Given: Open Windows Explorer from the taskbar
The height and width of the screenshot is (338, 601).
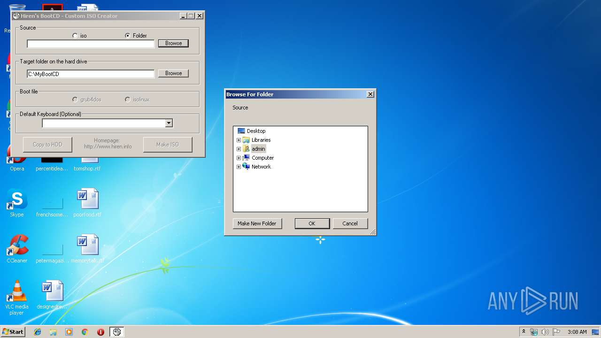Looking at the screenshot, I should click(53, 332).
